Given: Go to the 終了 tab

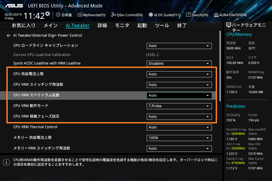Looking at the screenshot, I should [x=182, y=25].
